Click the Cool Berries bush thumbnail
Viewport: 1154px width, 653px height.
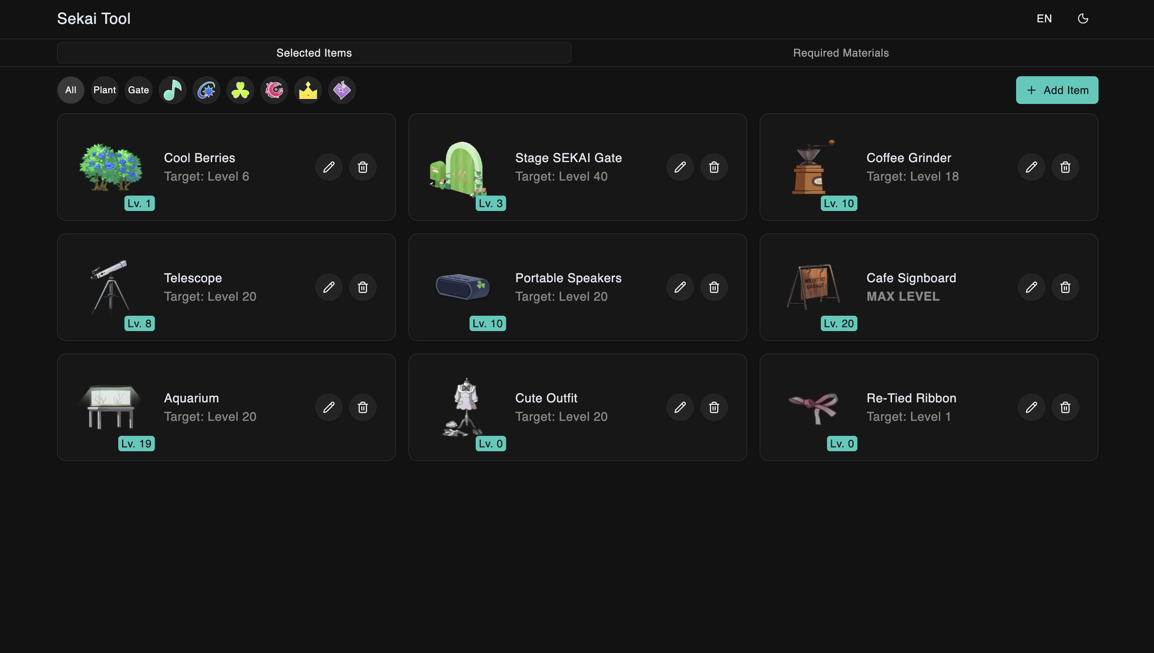[x=111, y=167]
